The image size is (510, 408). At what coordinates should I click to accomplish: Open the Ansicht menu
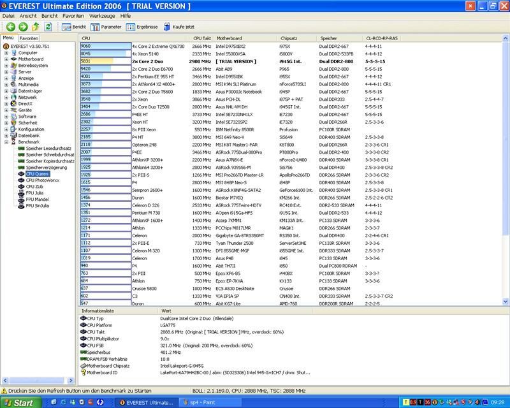28,16
